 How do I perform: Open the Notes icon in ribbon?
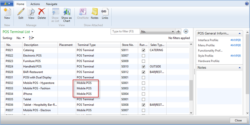[x=95, y=12]
